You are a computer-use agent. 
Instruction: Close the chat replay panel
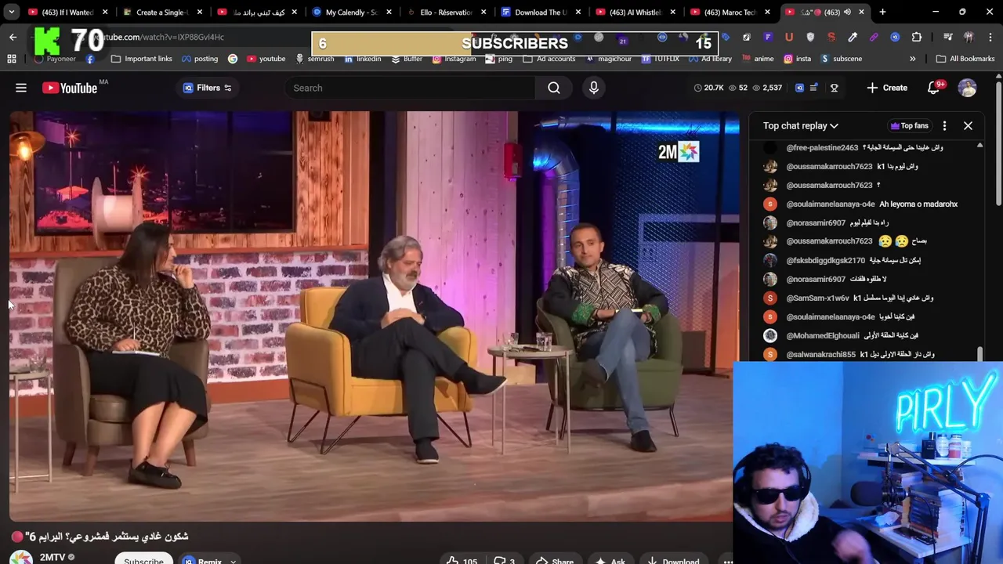tap(968, 125)
